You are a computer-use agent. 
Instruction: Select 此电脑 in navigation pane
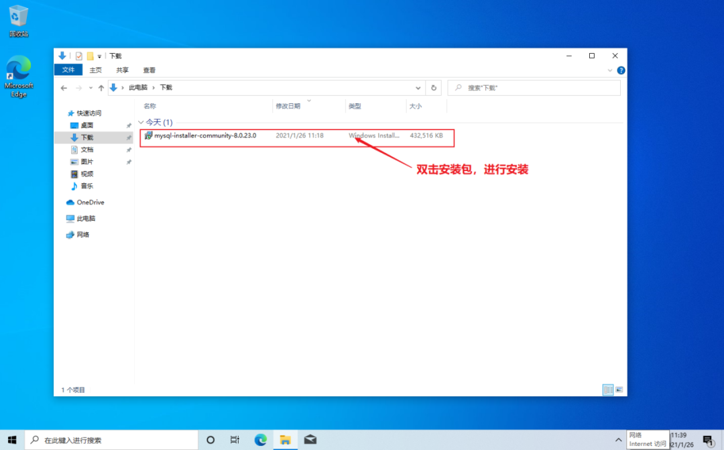(86, 219)
